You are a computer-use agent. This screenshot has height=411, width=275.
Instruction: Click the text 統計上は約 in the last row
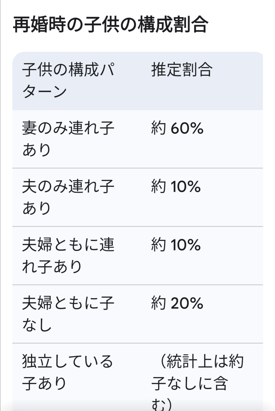click(x=205, y=361)
